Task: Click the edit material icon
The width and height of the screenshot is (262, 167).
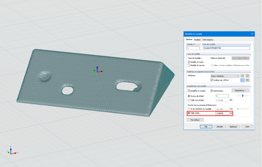Action: point(248,76)
